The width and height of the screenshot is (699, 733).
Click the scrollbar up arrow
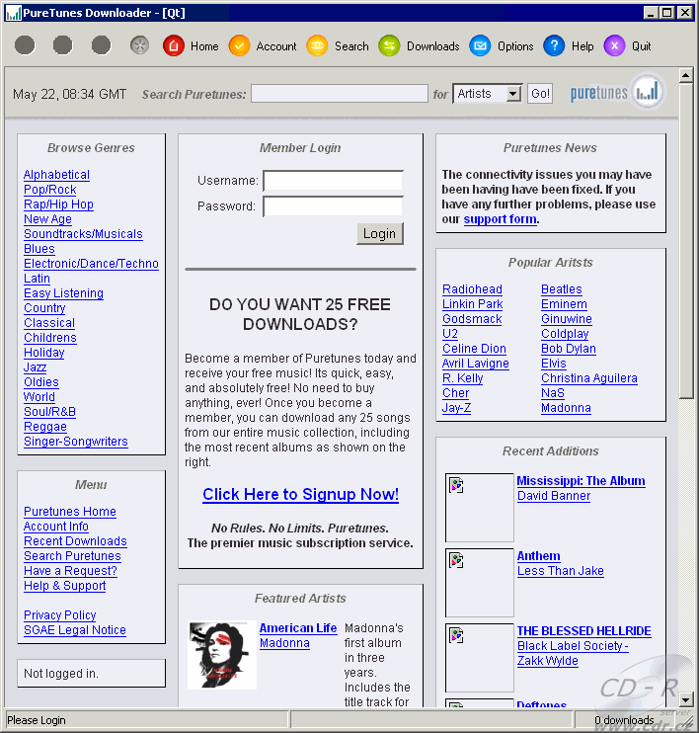pos(685,75)
